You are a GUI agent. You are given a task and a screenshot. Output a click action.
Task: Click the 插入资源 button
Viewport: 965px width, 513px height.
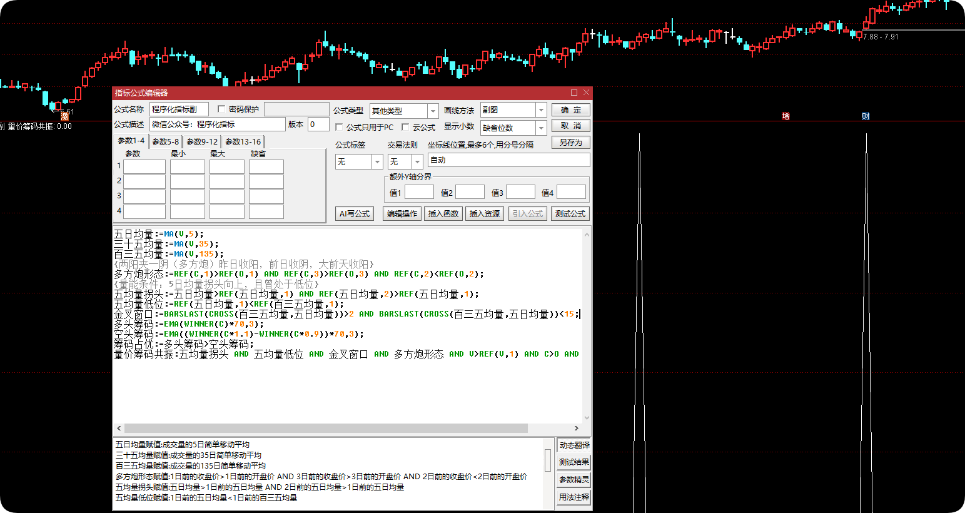485,214
